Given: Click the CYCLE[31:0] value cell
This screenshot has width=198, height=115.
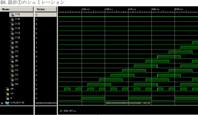Looking at the screenshot, I should [x=46, y=103].
